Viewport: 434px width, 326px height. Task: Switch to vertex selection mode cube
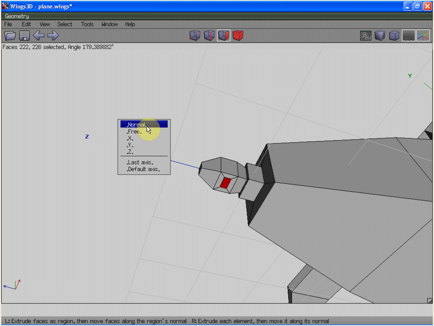[195, 36]
